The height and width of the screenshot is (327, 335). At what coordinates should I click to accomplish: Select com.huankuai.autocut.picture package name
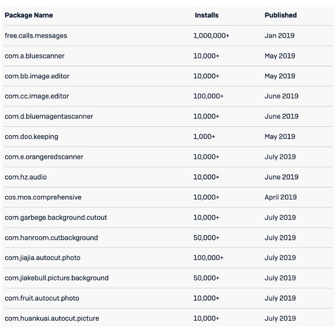[51, 318]
